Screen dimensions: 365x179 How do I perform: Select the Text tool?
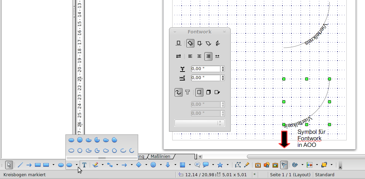click(84, 165)
